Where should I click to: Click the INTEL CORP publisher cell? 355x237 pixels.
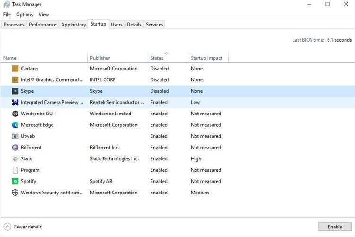point(103,79)
